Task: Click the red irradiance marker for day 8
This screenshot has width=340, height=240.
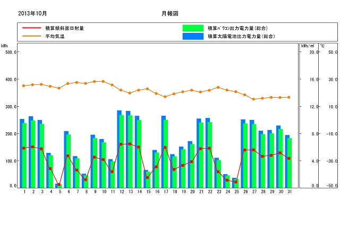Action: click(86, 179)
